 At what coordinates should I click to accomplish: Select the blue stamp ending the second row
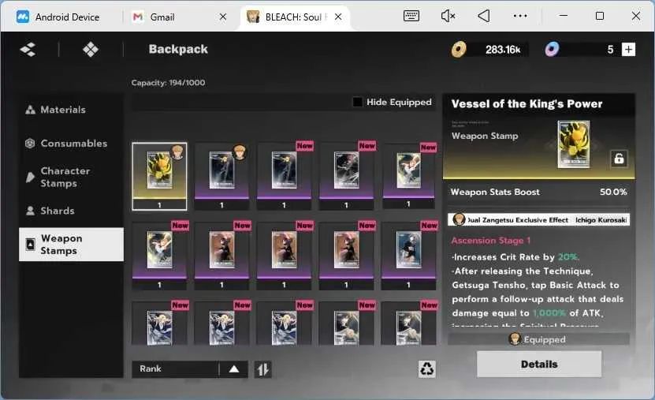(x=408, y=256)
